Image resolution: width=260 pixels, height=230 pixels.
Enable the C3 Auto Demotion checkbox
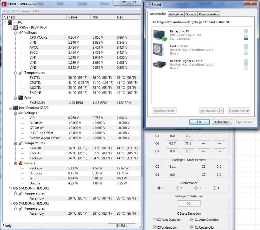(x=154, y=220)
